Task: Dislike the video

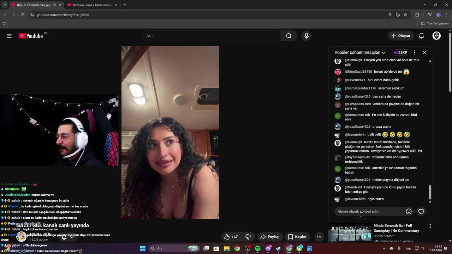Action: (248, 237)
